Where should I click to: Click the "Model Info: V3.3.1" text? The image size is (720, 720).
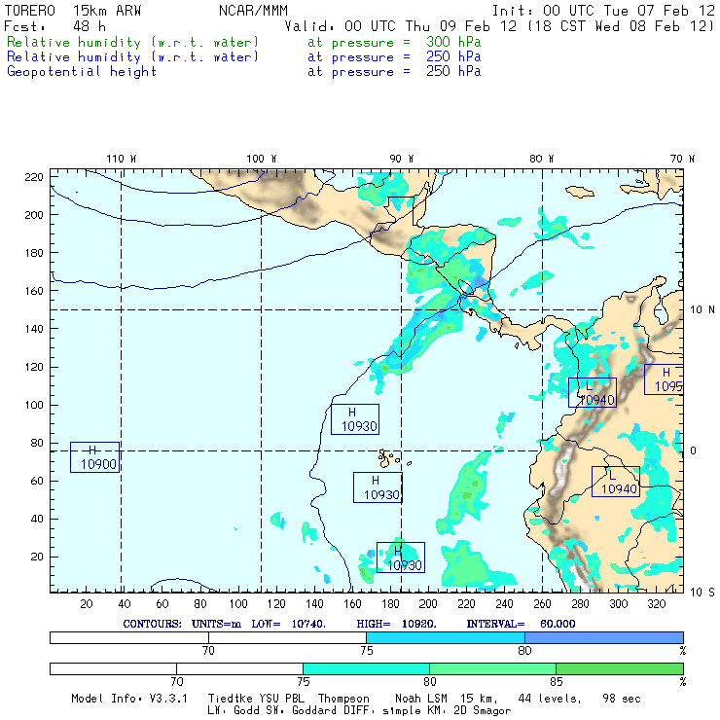(129, 699)
